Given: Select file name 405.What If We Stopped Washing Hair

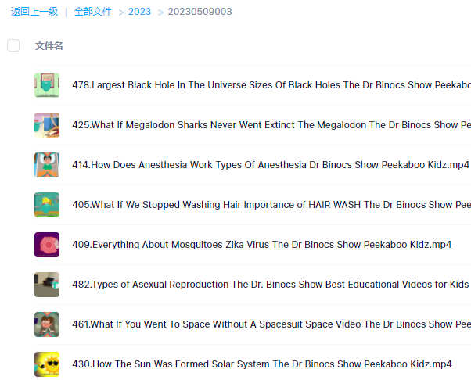Looking at the screenshot, I should [271, 205].
